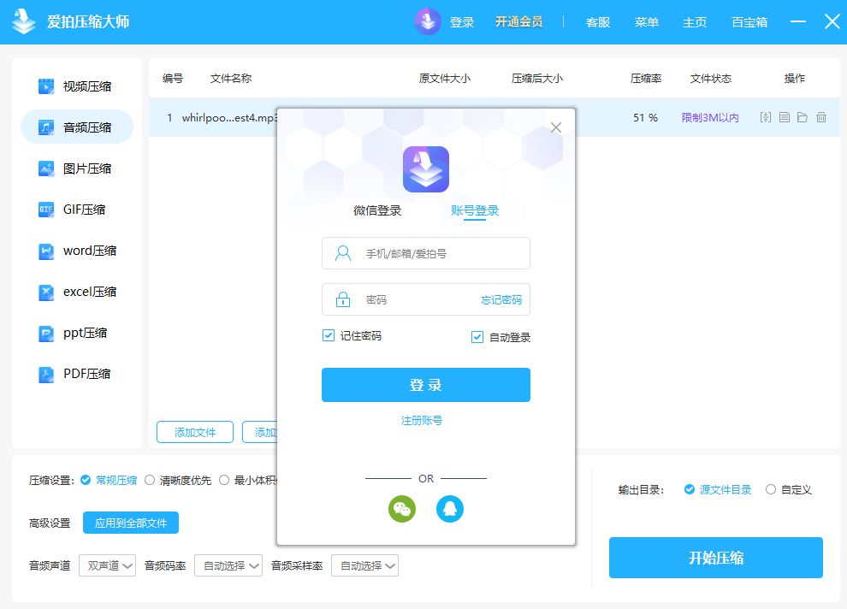Uncheck the 记住密码 checkbox
Viewport: 847px width, 609px height.
327,337
